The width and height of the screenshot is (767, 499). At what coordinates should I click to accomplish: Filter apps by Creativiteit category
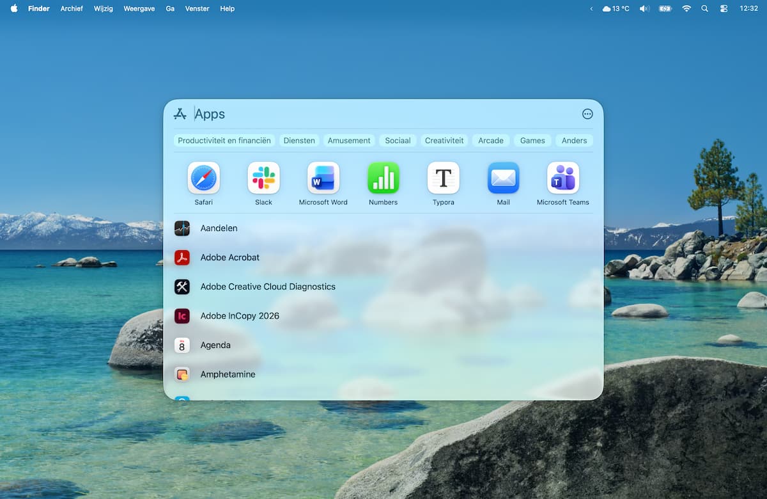pos(444,140)
